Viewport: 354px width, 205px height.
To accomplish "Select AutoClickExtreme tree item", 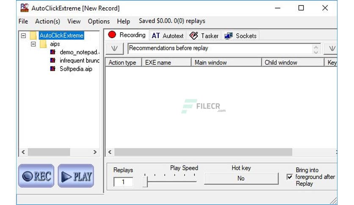I will pyautogui.click(x=61, y=36).
